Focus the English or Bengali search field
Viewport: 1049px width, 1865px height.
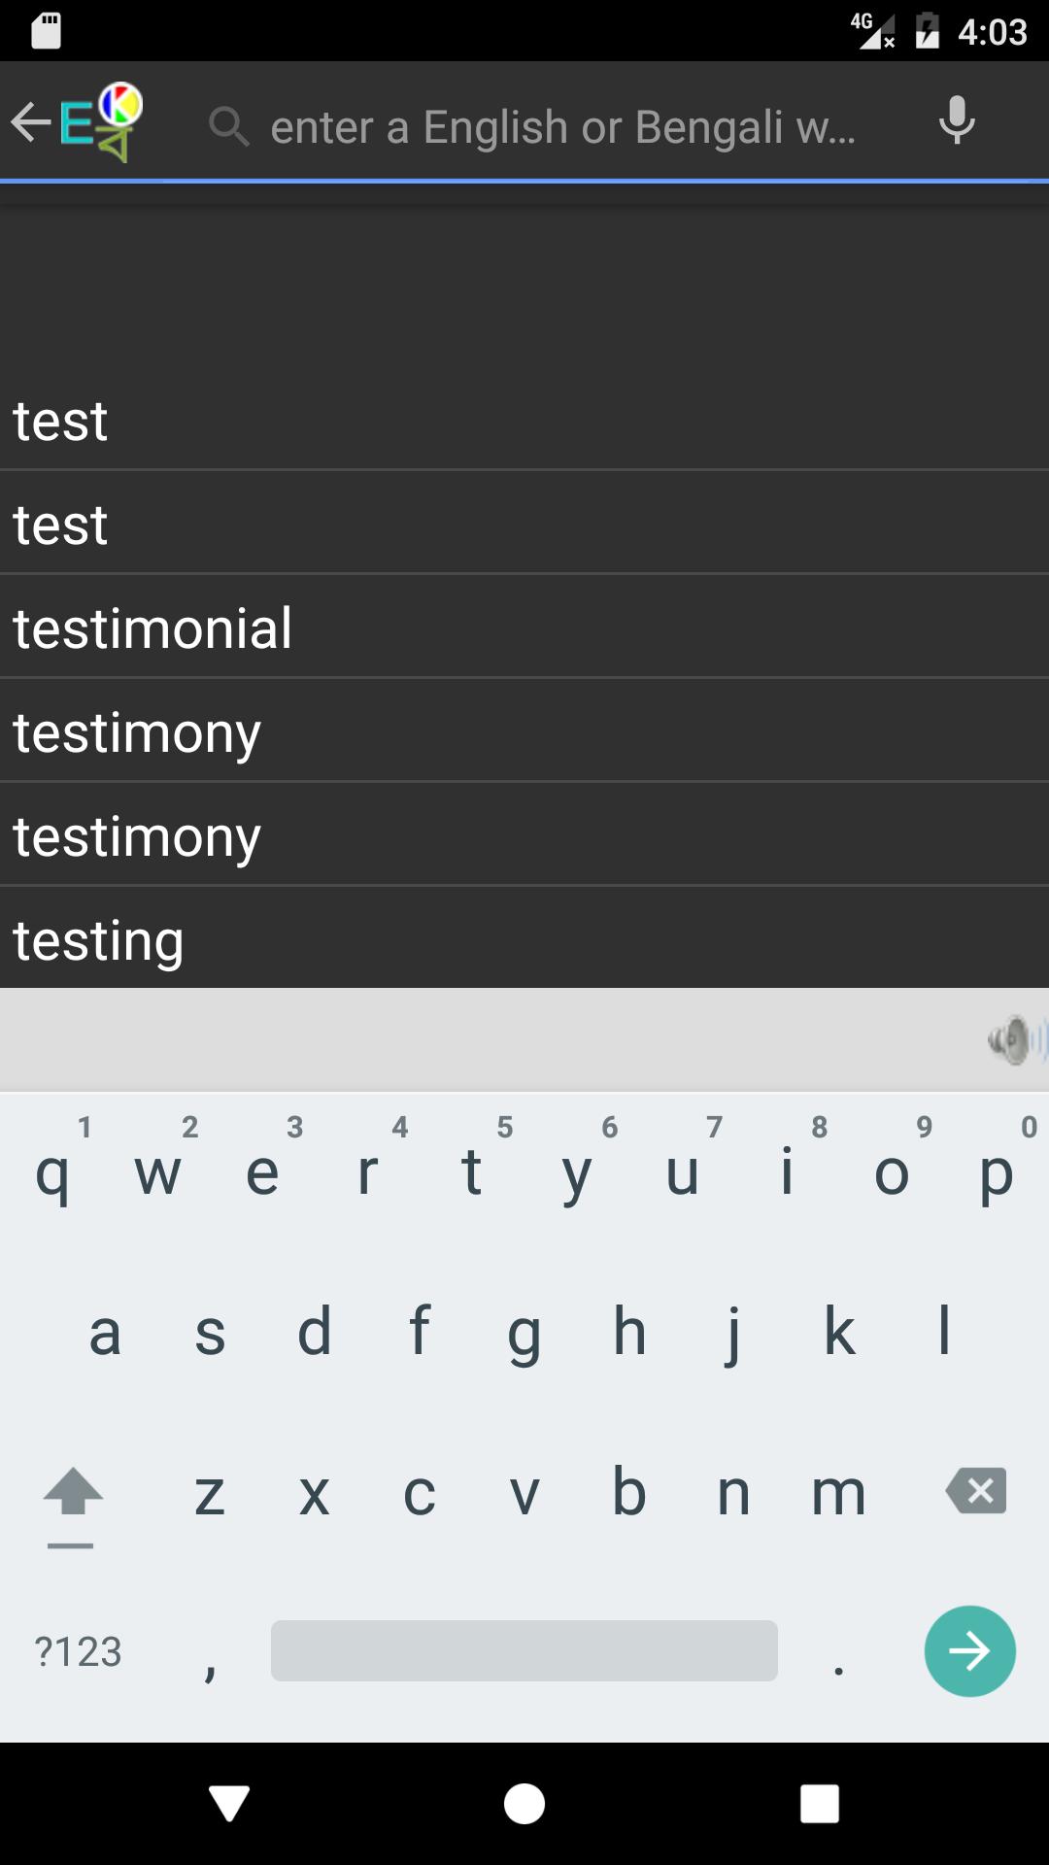click(563, 126)
